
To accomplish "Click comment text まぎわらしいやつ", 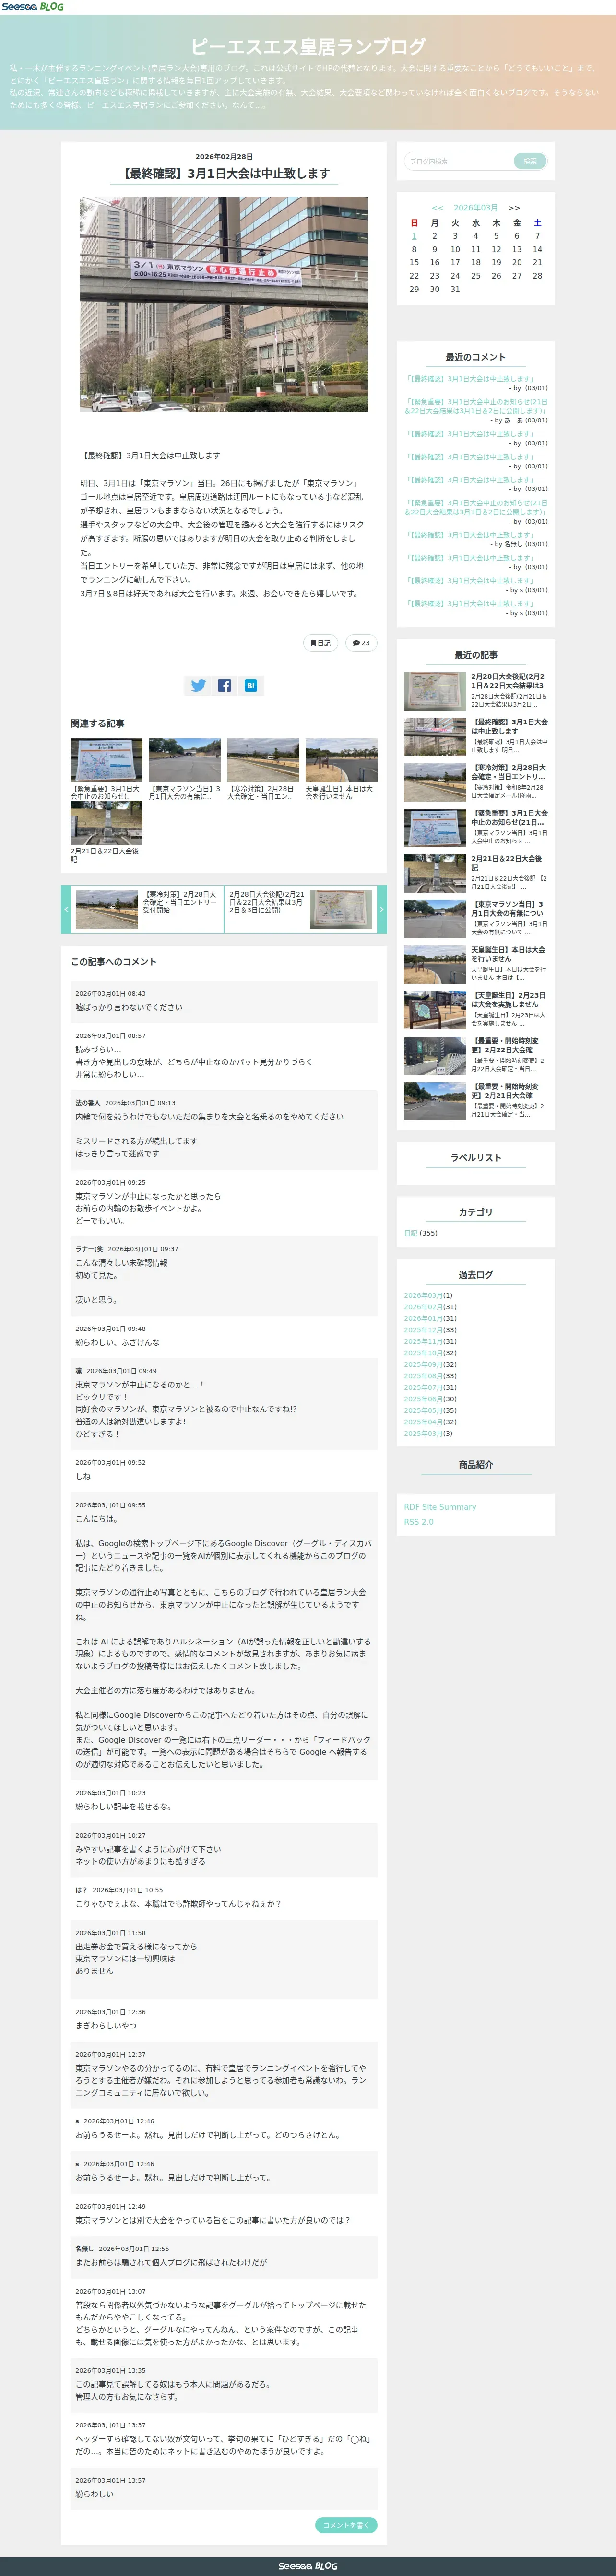I will point(106,2025).
